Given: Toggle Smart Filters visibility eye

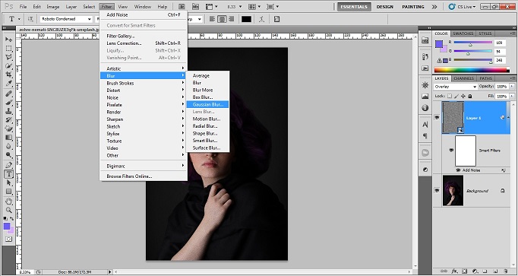Looking at the screenshot, I should click(x=451, y=151).
